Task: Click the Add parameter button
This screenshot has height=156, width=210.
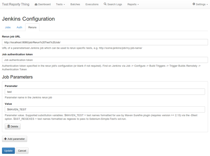Action: (14, 139)
